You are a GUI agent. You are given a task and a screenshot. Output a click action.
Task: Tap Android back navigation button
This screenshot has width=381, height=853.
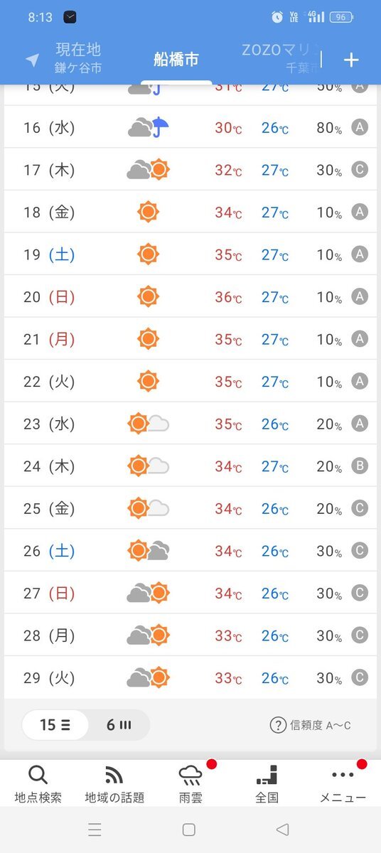(282, 830)
